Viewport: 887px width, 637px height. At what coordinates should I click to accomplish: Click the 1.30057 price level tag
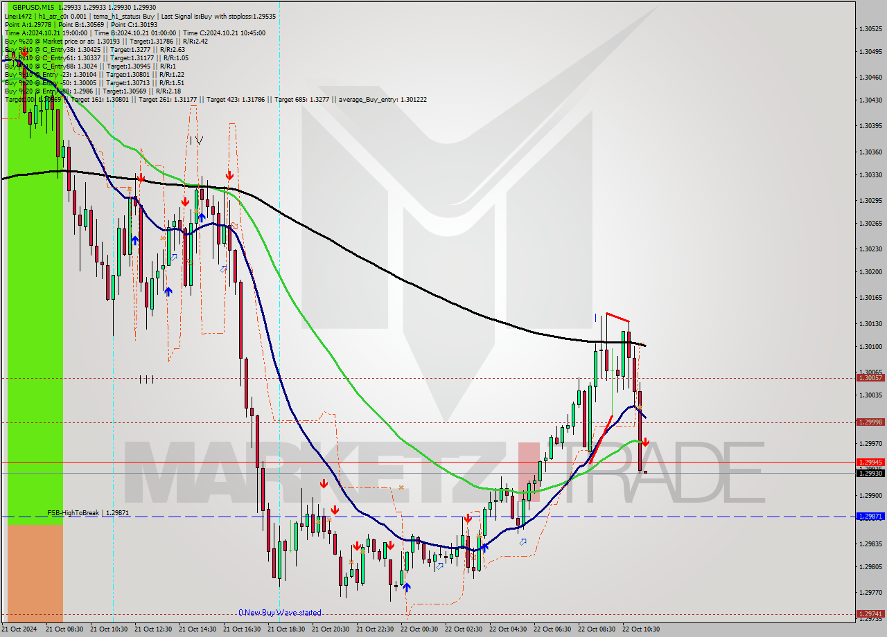870,377
